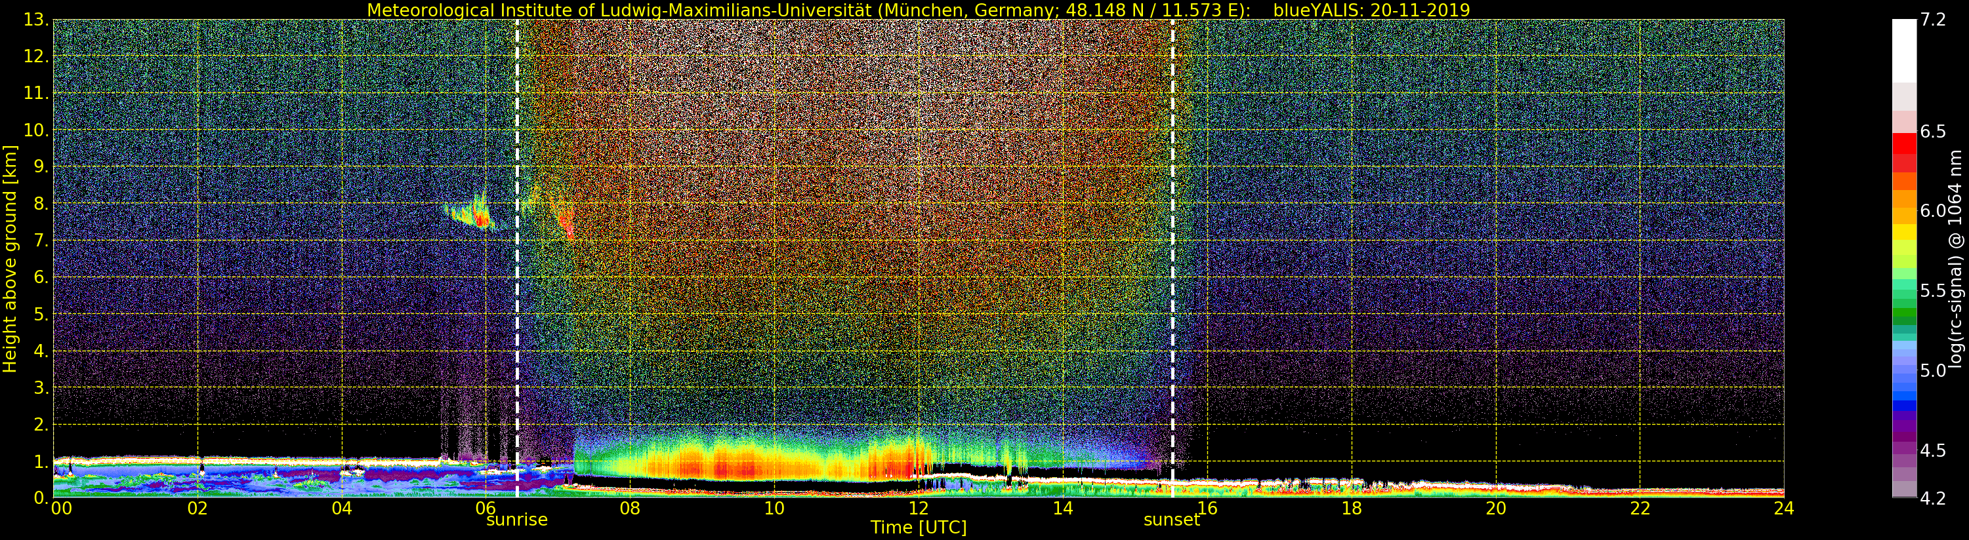Viewport: 1969px width, 540px height.
Task: Select the white dashed sunrise marker line
Action: click(518, 258)
